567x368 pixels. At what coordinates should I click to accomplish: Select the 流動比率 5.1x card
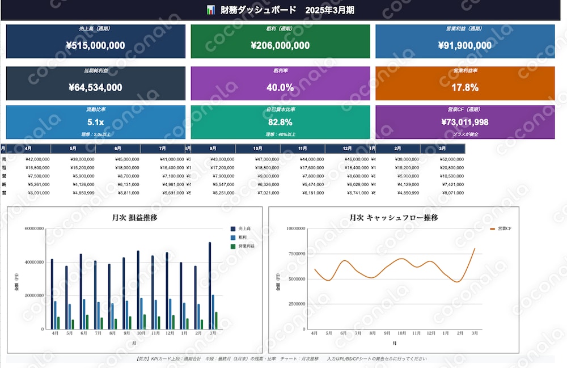[x=96, y=122]
